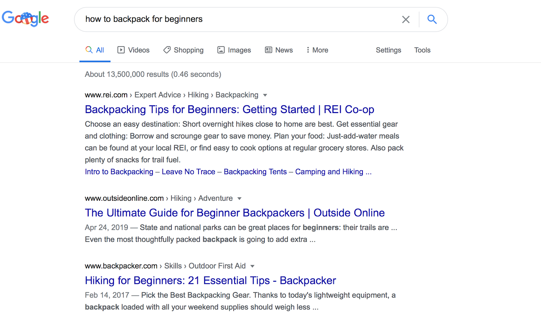
Task: Click the All tab magnifier icon
Action: [89, 50]
